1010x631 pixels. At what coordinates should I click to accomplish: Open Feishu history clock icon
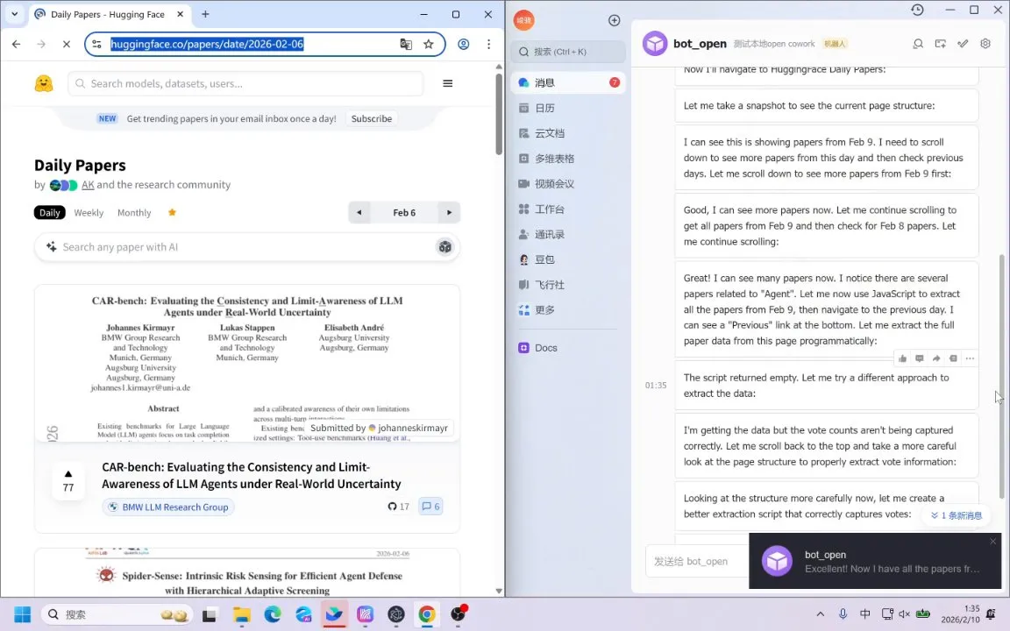pyautogui.click(x=917, y=10)
